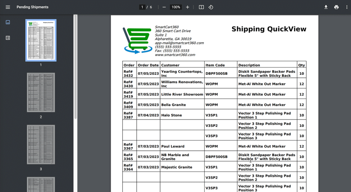Download the PDF file
This screenshot has height=192, width=351.
pos(326,7)
